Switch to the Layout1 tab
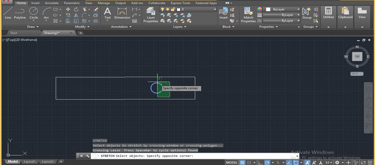This screenshot has width=375, height=165. [29, 162]
